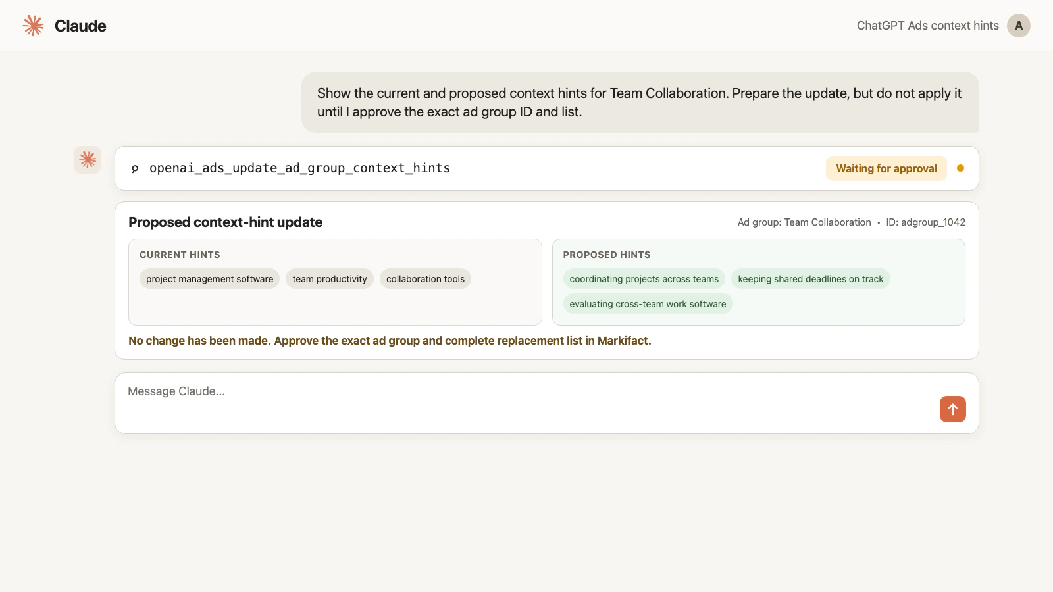The height and width of the screenshot is (592, 1053).
Task: Click the tool call icon beside openai_ads_update_ad_group_context_hints
Action: [x=135, y=168]
